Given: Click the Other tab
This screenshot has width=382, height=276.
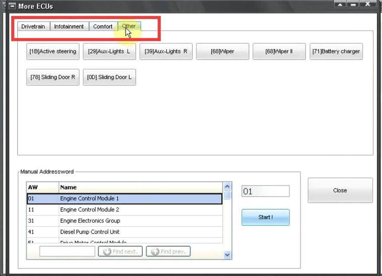Looking at the screenshot, I should 129,26.
